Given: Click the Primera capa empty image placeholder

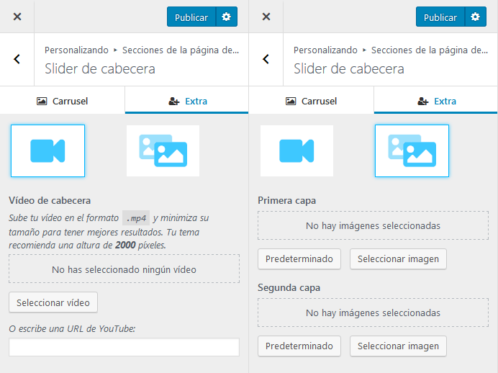Looking at the screenshot, I should [x=373, y=225].
